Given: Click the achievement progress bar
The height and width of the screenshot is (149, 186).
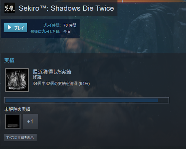Looking at the screenshot, I should [87, 100].
